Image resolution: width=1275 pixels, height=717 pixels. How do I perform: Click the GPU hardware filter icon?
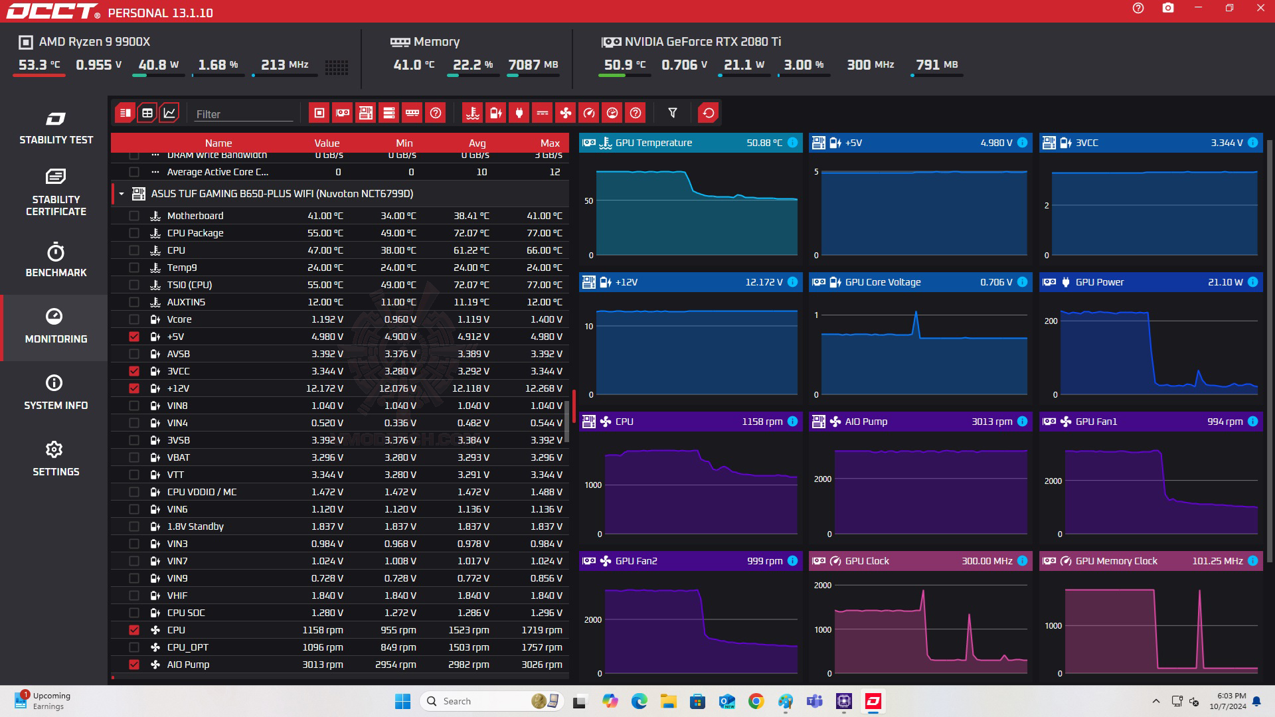coord(343,113)
